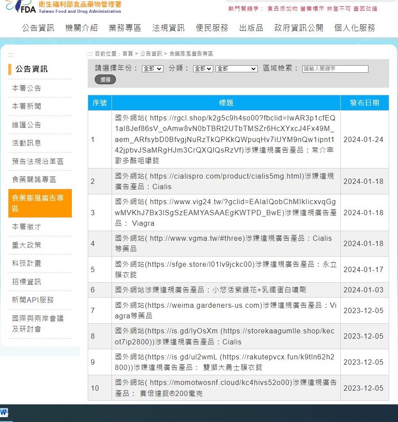Select the highlighted 食藥膨風廣告專區 sidebar item
The height and width of the screenshot is (422, 398).
pyautogui.click(x=40, y=203)
